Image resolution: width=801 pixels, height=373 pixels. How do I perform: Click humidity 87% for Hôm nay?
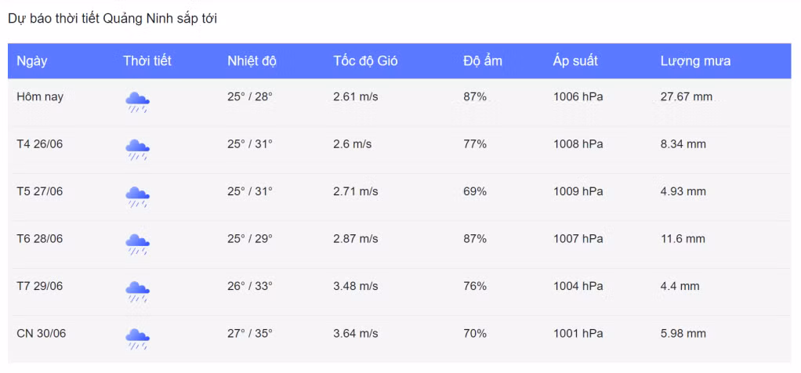(x=475, y=96)
